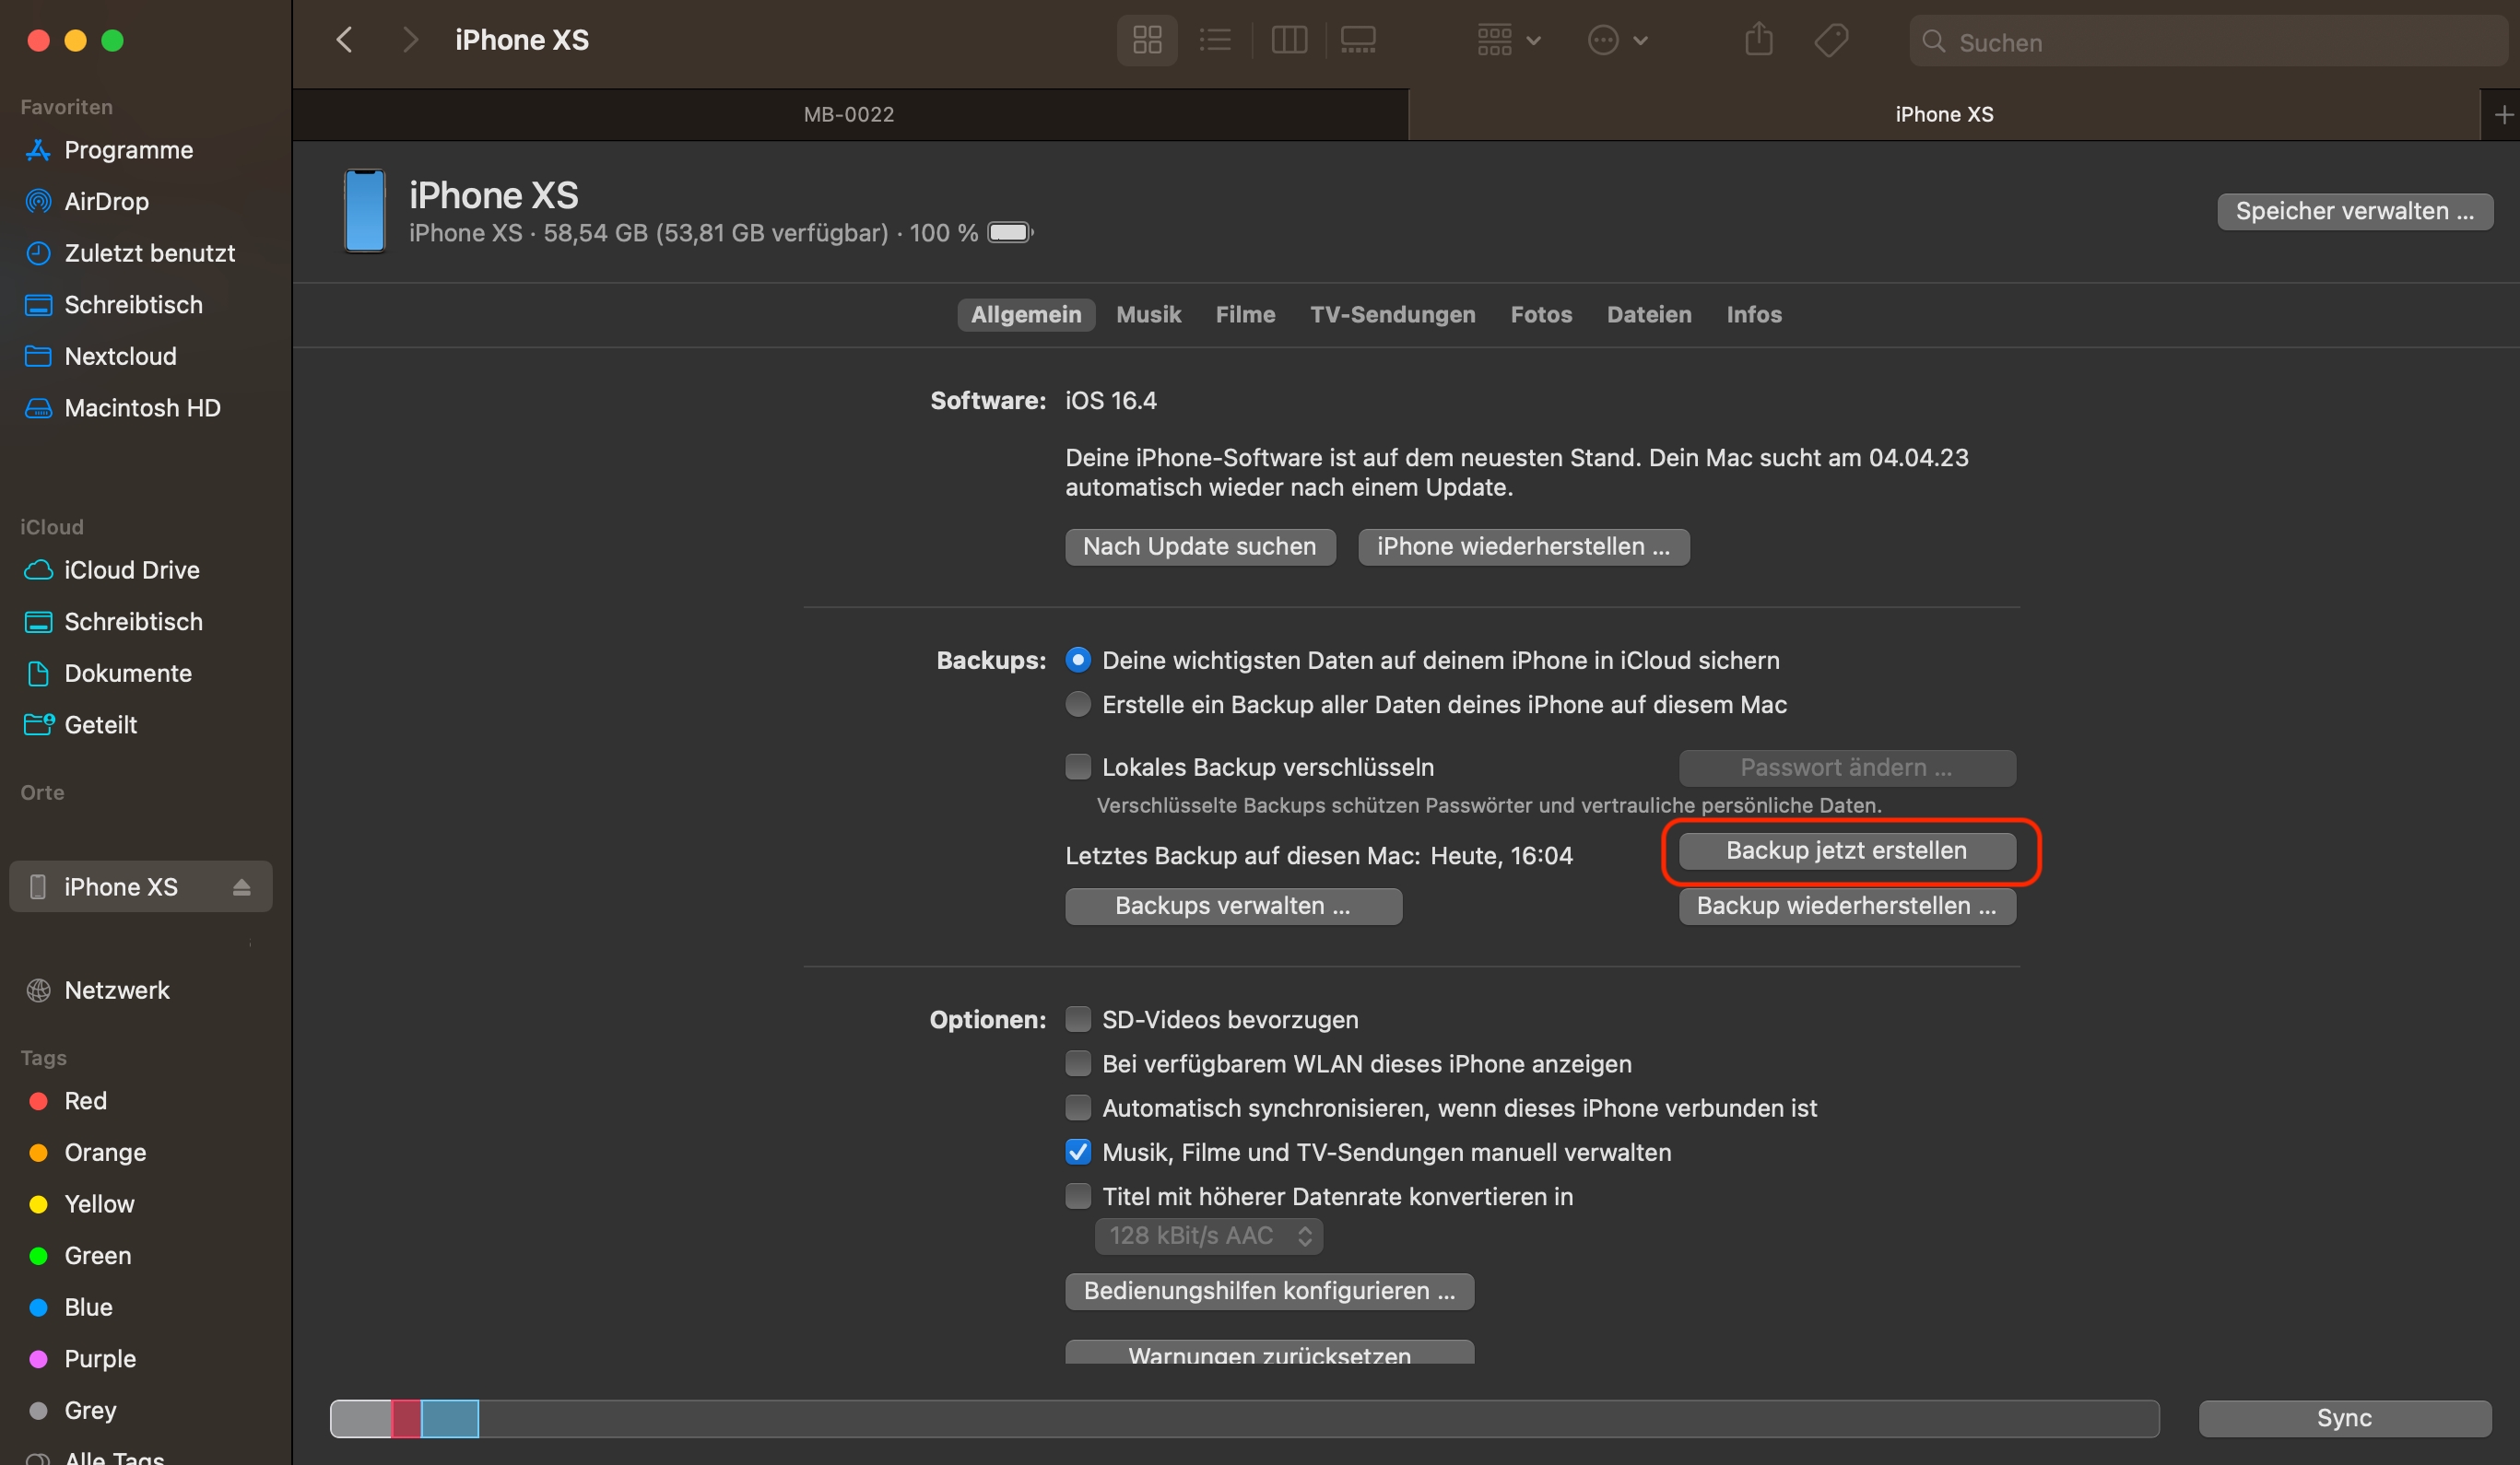
Task: Click Backup wiederherstellen button
Action: click(1847, 907)
